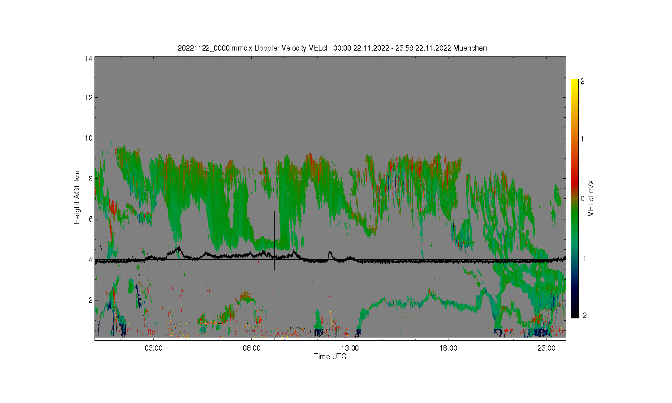Viewport: 672px width, 403px height.
Task: Click the colorbar top tick label '2'
Action: tap(582, 81)
